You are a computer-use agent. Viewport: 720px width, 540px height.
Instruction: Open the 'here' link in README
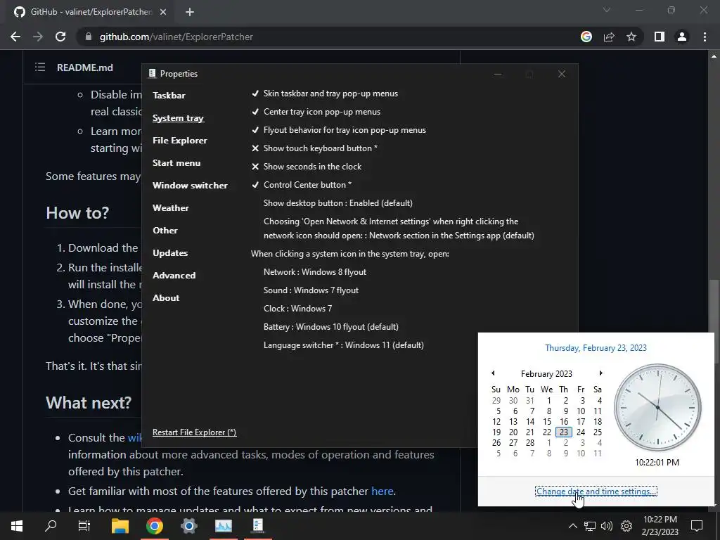click(x=382, y=491)
